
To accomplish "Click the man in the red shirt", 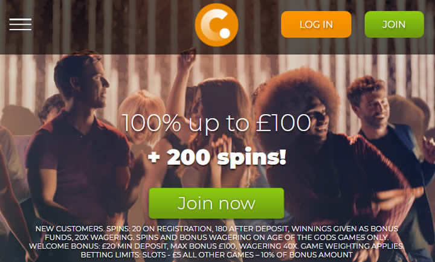I will point(79,144).
